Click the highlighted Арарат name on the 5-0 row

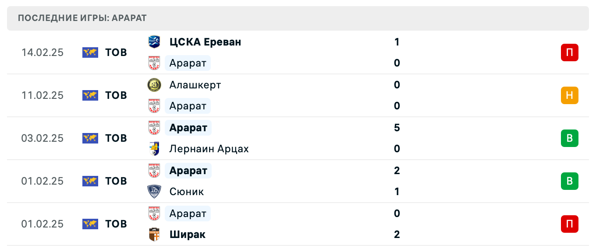188,127
